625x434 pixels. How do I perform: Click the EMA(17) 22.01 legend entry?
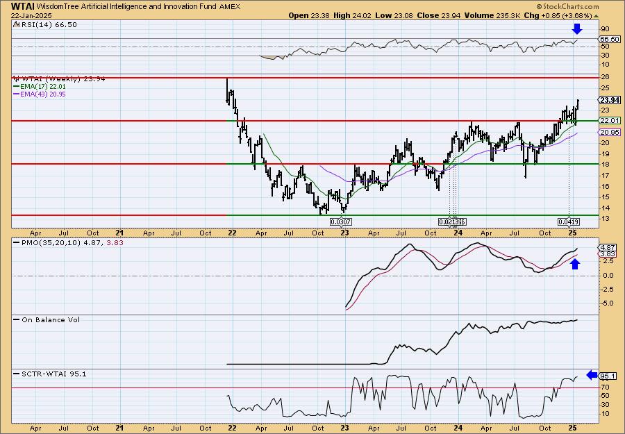(x=43, y=87)
